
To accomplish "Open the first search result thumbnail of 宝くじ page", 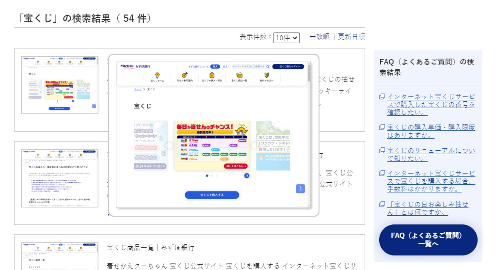I will point(60,85).
